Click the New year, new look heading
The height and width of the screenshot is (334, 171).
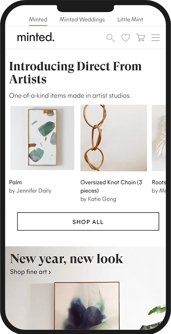[66, 258]
